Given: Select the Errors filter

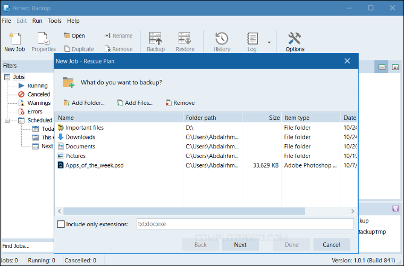Looking at the screenshot, I should (35, 111).
